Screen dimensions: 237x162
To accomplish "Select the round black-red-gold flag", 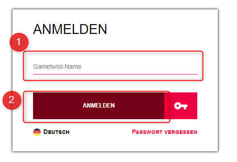I will pyautogui.click(x=37, y=132).
